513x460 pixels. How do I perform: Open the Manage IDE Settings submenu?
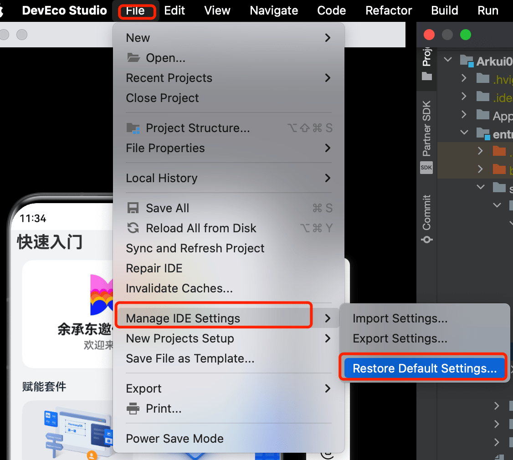coord(228,318)
